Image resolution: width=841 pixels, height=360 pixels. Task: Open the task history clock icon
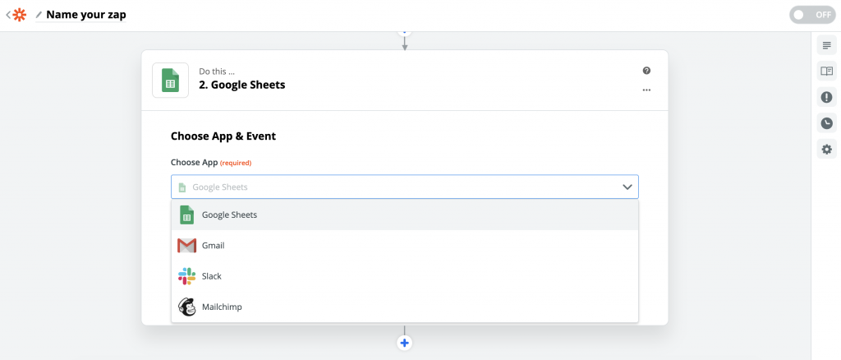tap(826, 122)
